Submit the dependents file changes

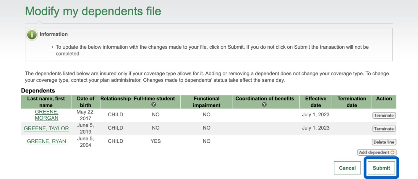(x=381, y=168)
